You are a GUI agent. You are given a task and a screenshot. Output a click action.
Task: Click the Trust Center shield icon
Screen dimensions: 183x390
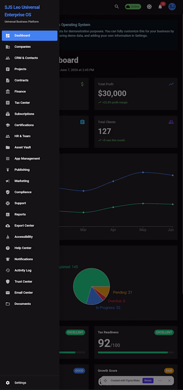pyautogui.click(x=8, y=282)
